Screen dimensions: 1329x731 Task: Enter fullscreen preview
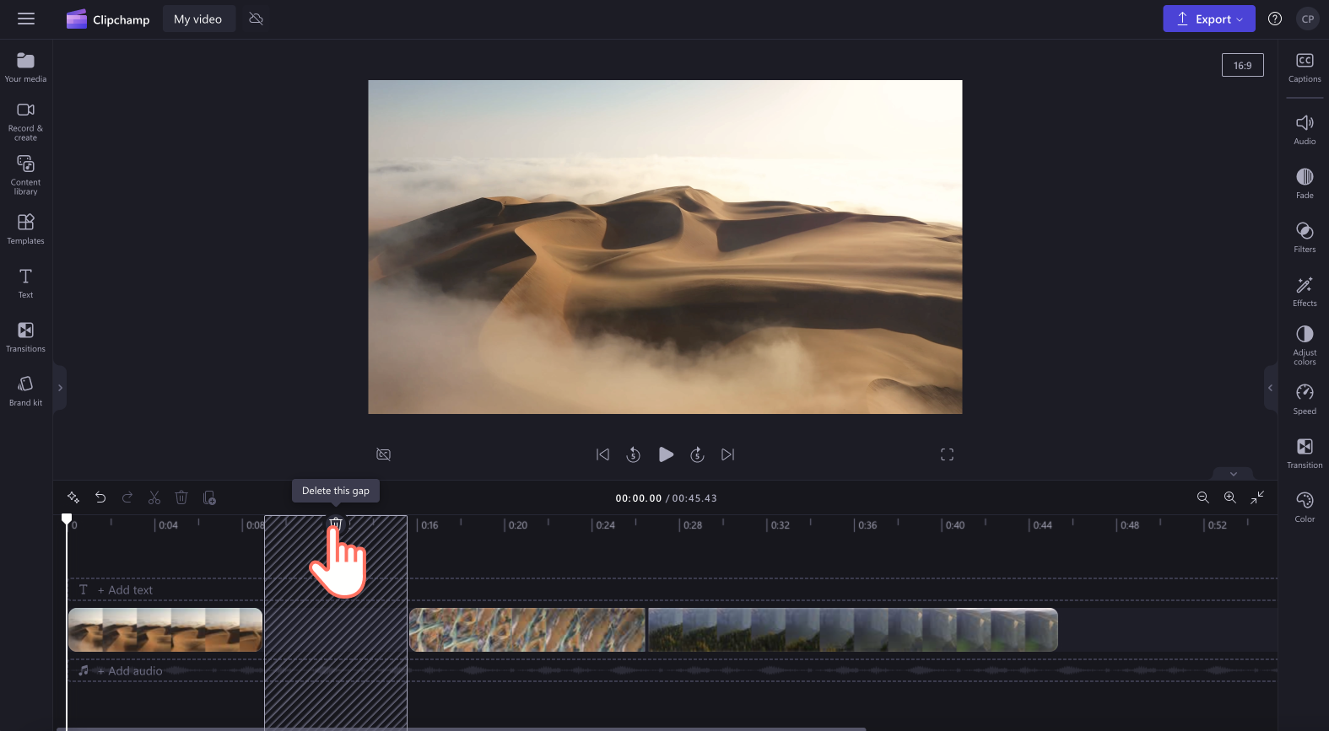(947, 454)
